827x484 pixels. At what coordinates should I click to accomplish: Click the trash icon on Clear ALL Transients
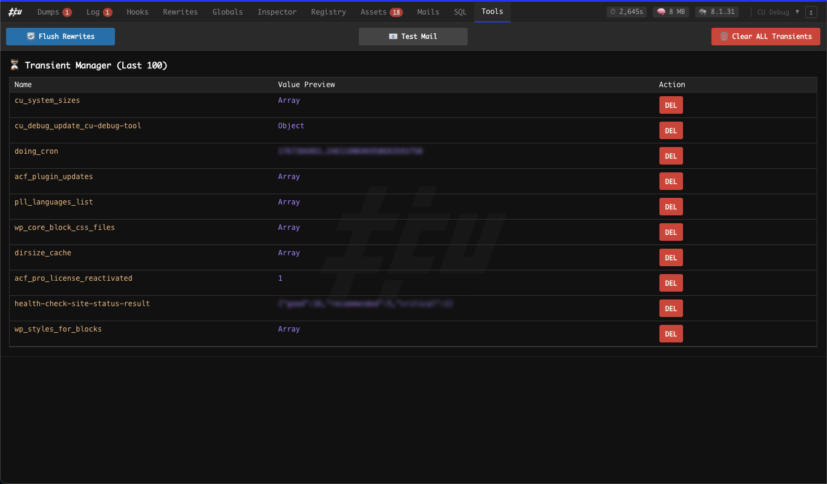pyautogui.click(x=724, y=36)
